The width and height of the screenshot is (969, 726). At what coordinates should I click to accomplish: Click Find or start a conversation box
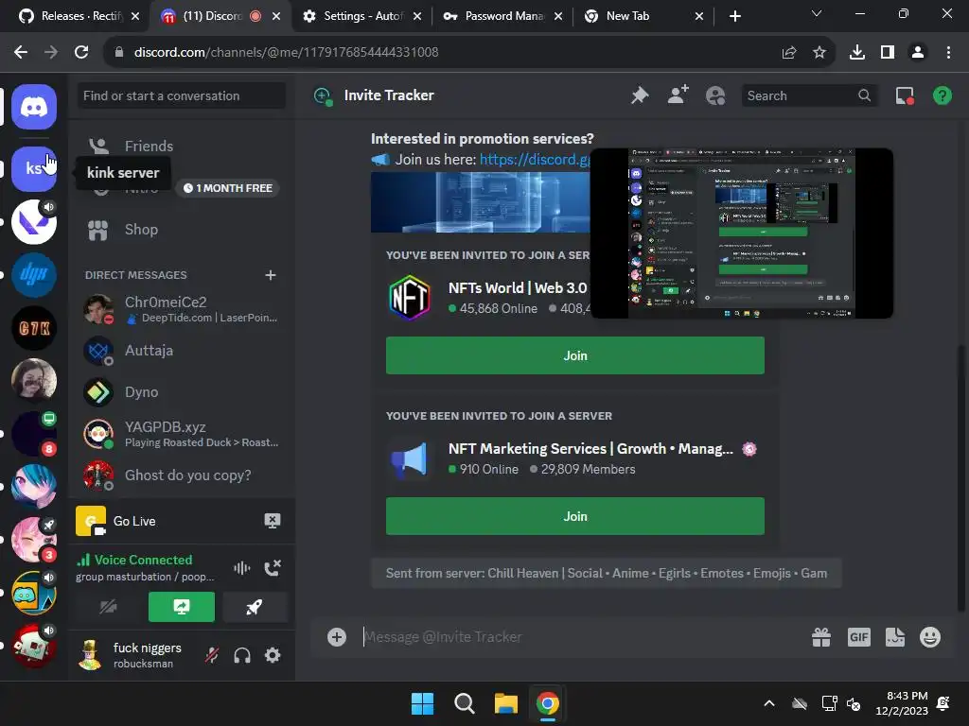tap(181, 95)
